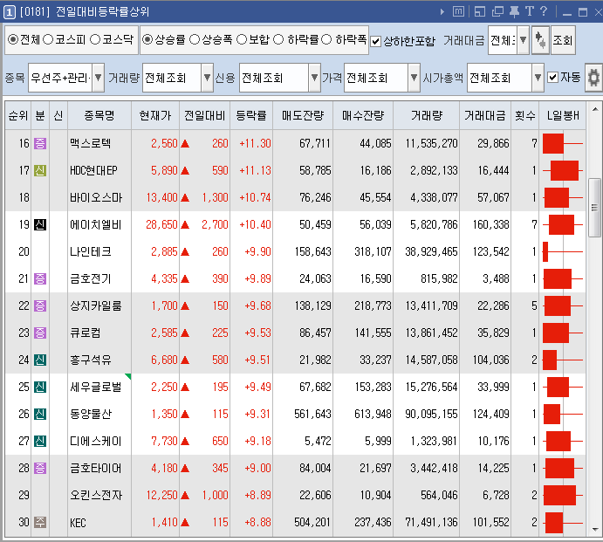Click the +8.88 rate on KEC row
The image size is (603, 542).
[x=257, y=523]
